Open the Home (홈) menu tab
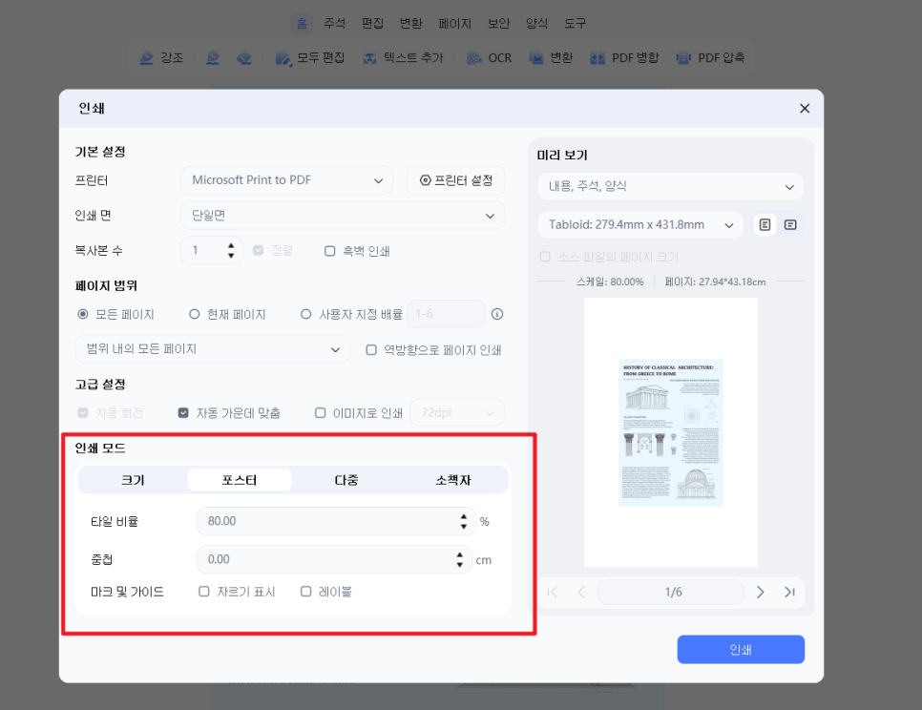 pos(302,24)
